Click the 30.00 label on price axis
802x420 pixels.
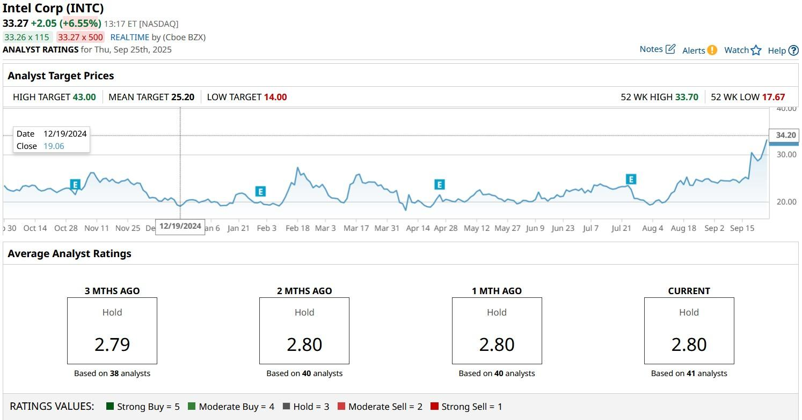[x=786, y=155]
